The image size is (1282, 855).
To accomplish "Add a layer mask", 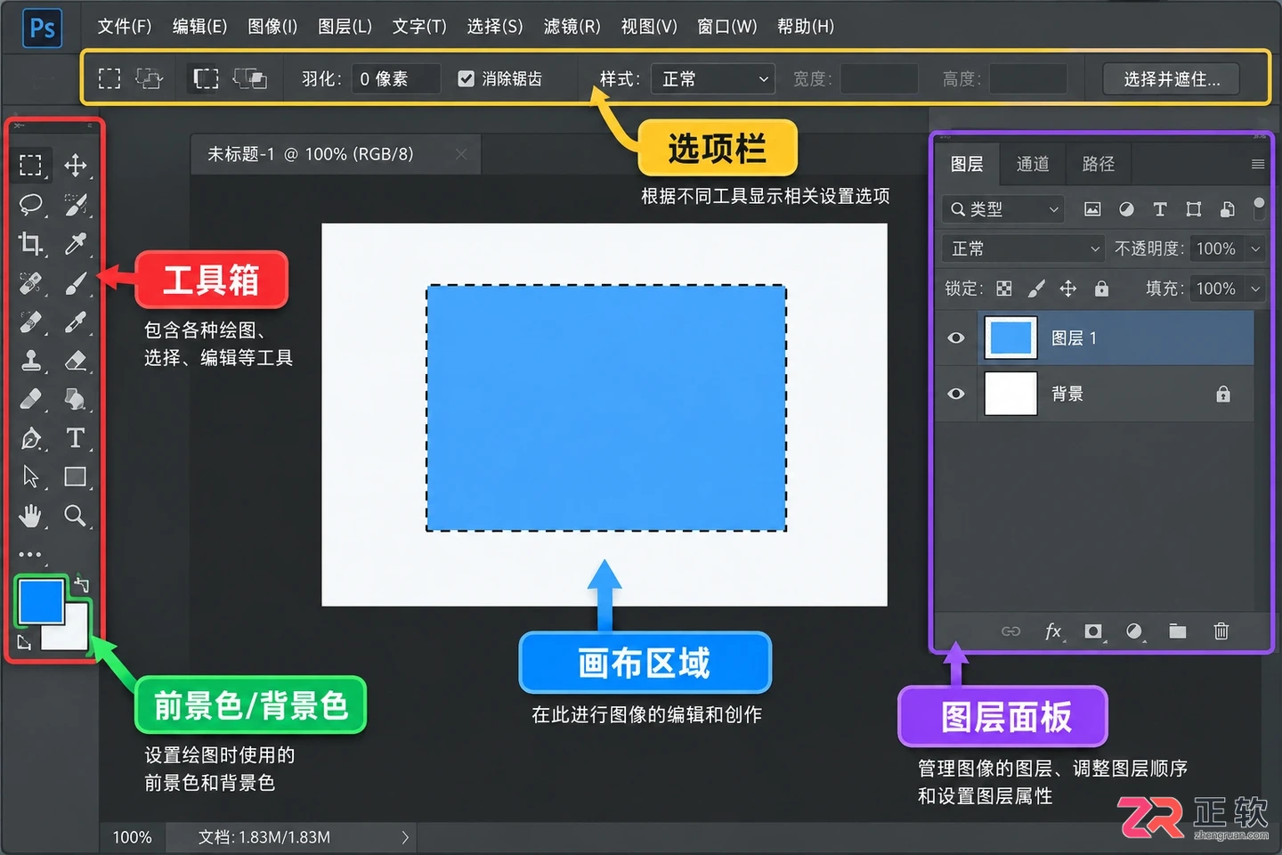I will coord(1093,631).
